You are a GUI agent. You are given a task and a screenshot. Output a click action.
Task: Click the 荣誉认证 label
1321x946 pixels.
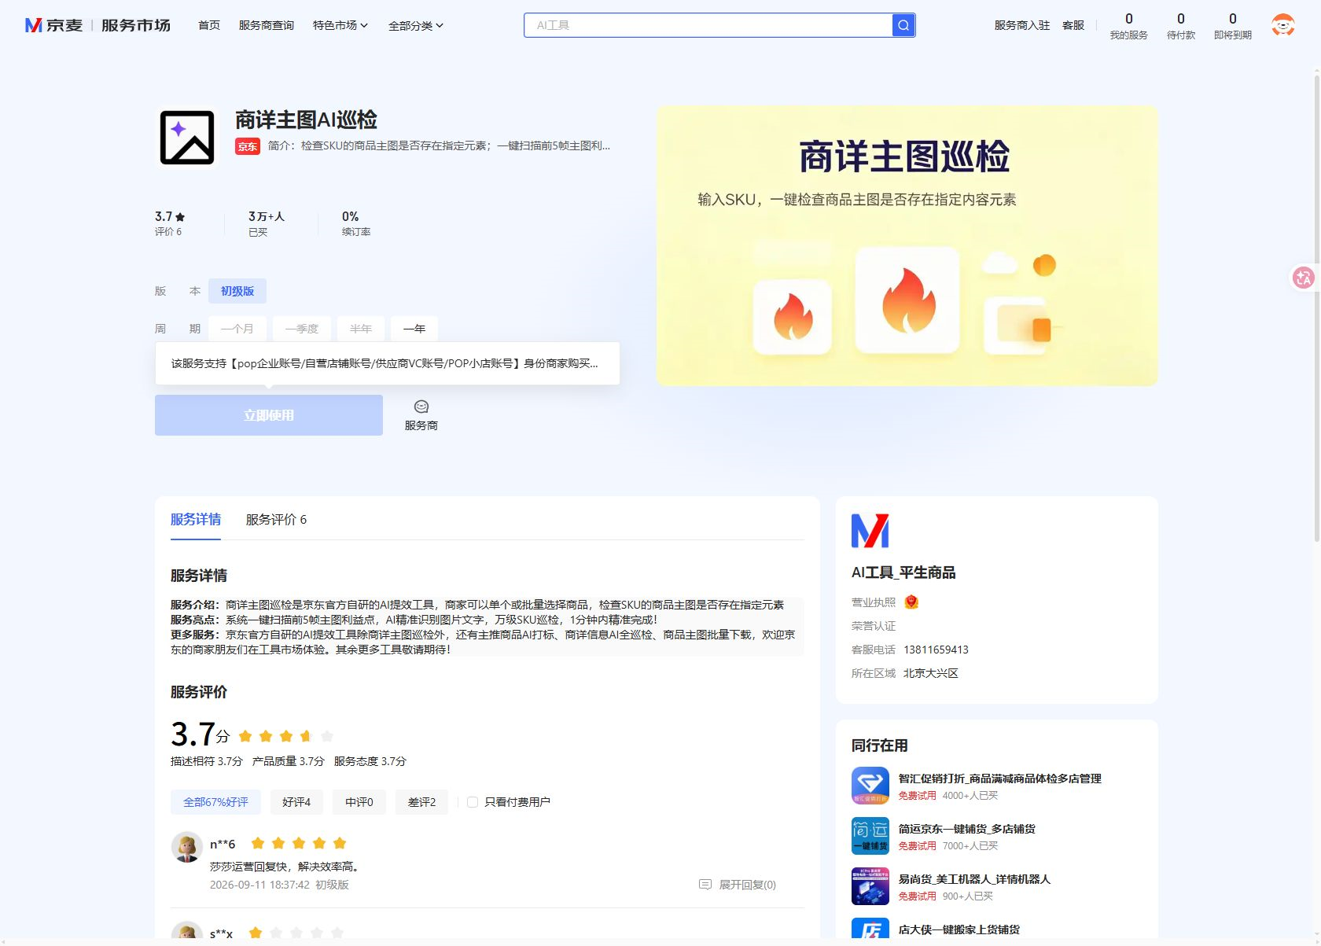pyautogui.click(x=874, y=626)
